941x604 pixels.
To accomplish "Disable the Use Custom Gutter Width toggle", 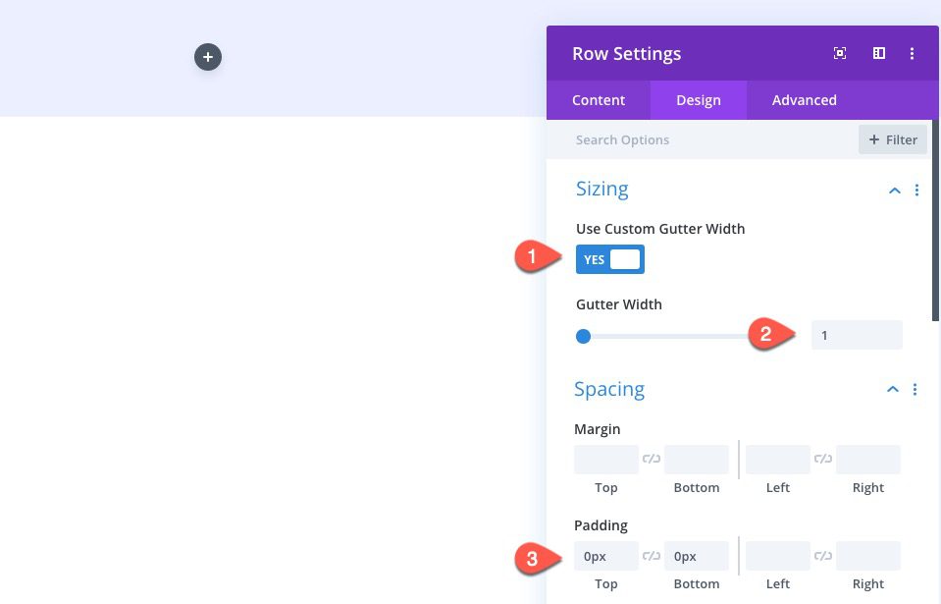I will click(609, 258).
